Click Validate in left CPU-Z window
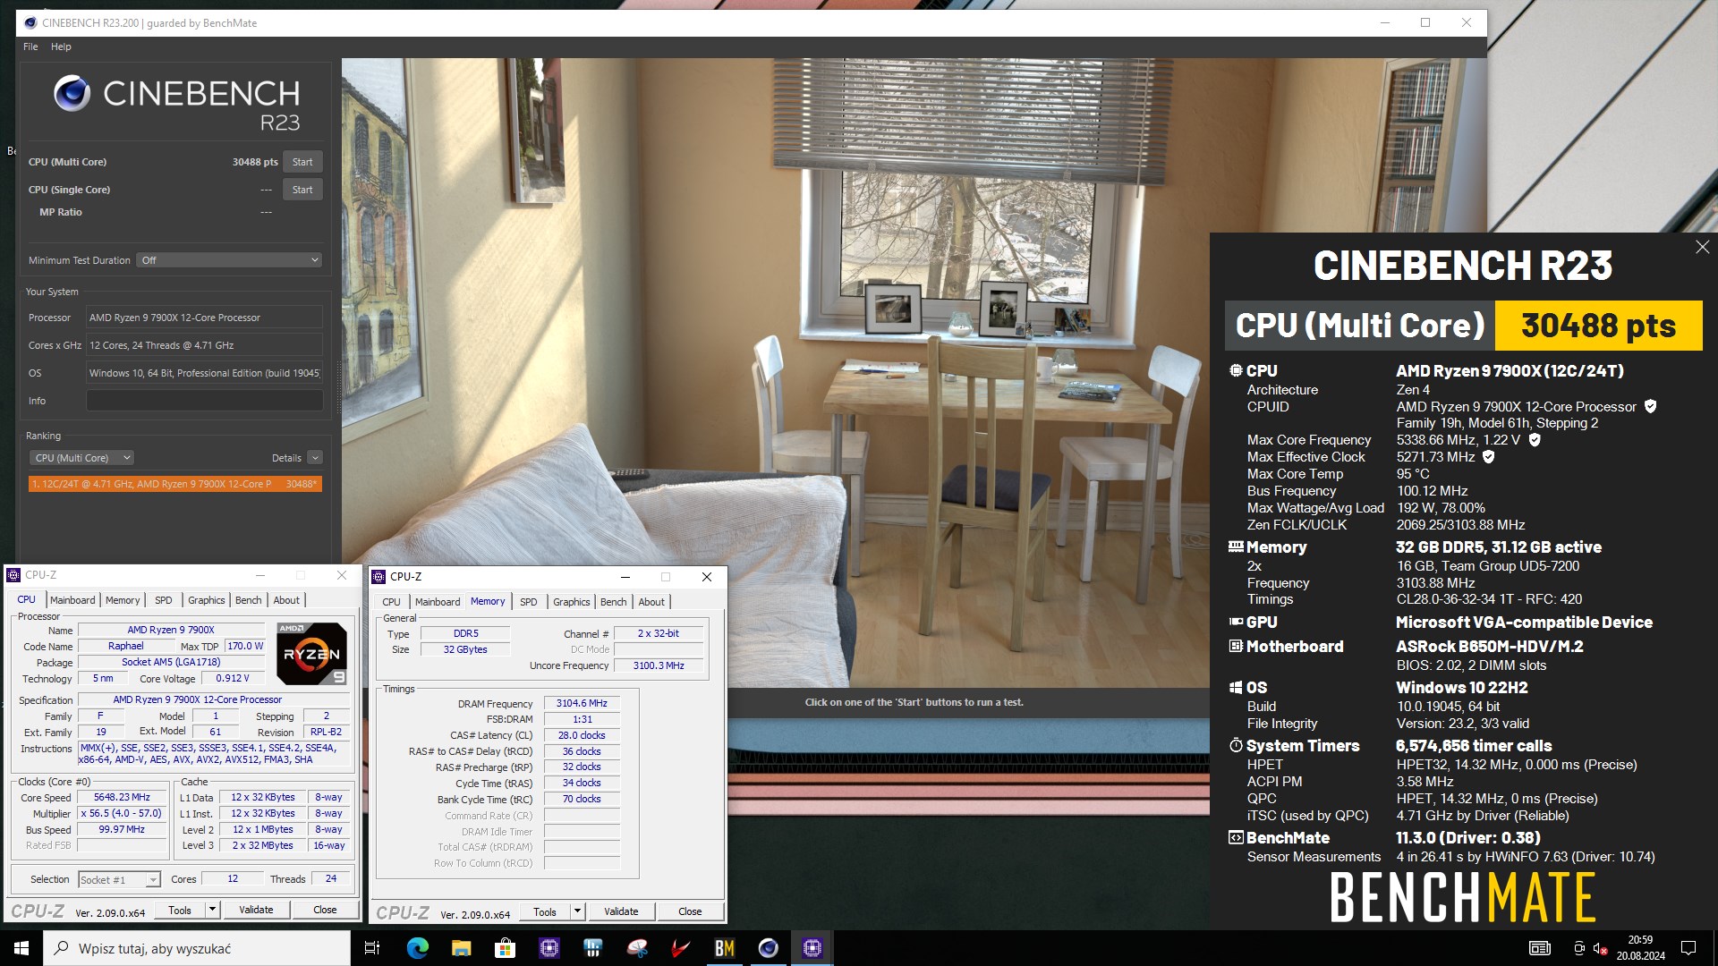 (x=256, y=910)
